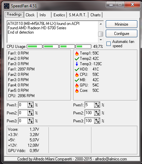
Task: Click the green checkmark beside Temp2
Action: 77,59
